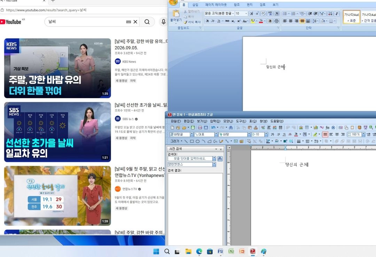Click the Word text highlight color button
This screenshot has height=257, width=376.
coord(252,21)
